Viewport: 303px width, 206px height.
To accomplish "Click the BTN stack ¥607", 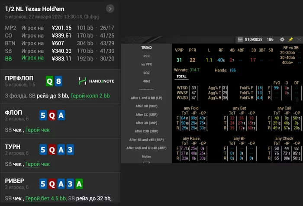I will pyautogui.click(x=58, y=43).
